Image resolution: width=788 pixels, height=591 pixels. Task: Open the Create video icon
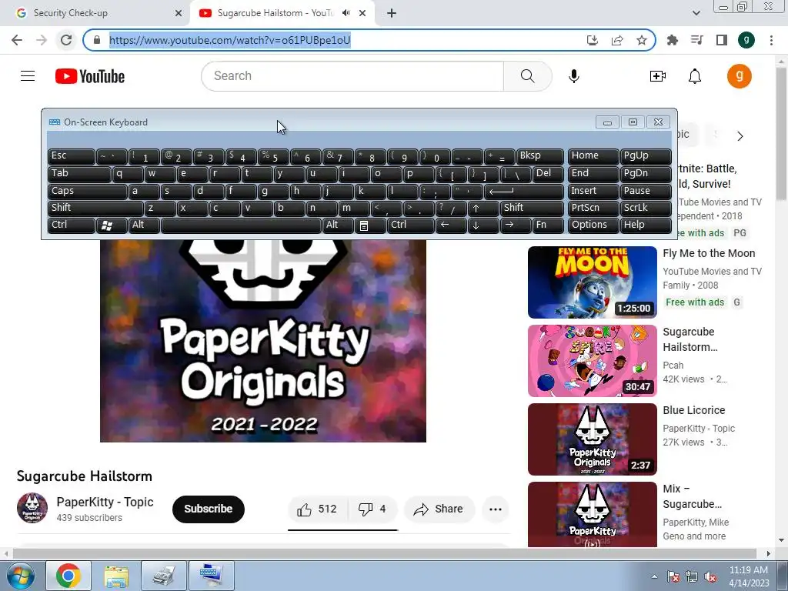point(657,76)
